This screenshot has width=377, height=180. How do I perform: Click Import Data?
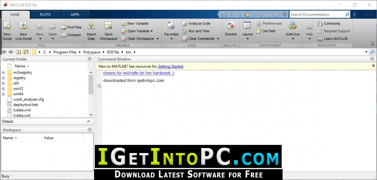91,31
